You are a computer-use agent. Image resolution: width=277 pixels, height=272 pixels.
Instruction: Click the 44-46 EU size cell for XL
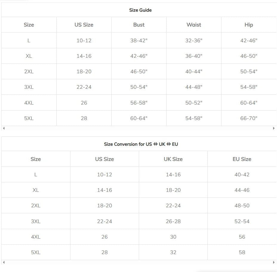242,190
